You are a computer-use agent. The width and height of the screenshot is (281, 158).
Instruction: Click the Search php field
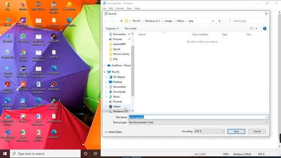click(x=246, y=21)
